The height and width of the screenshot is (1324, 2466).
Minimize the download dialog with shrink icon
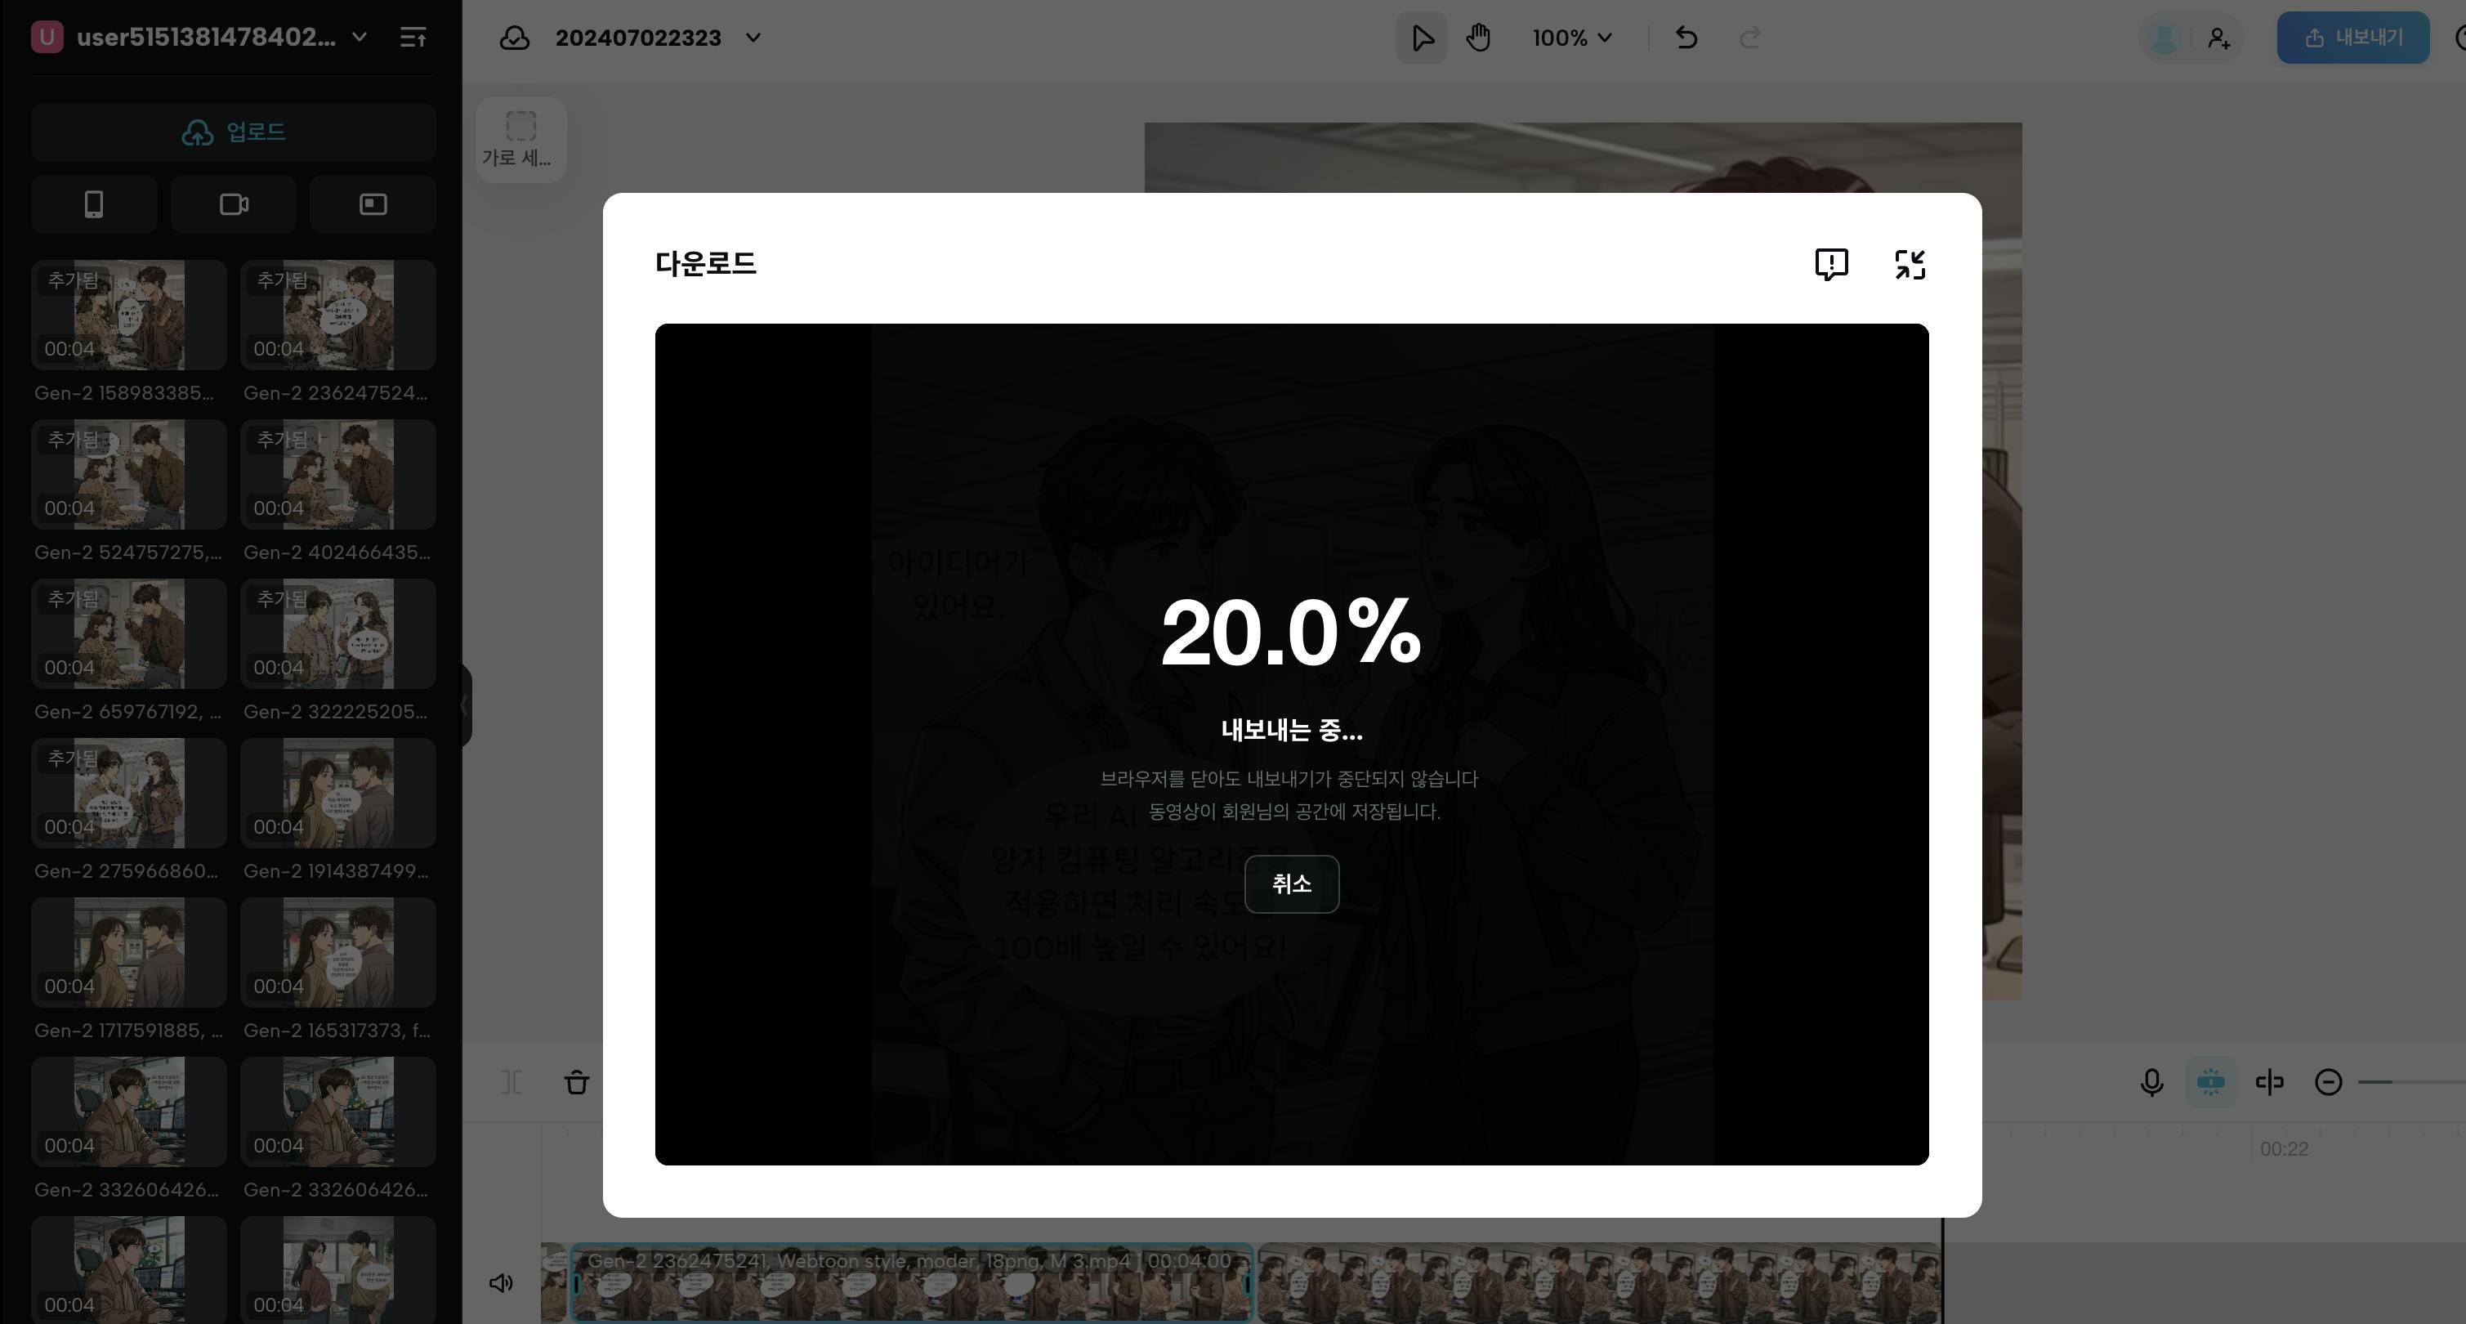tap(1910, 264)
